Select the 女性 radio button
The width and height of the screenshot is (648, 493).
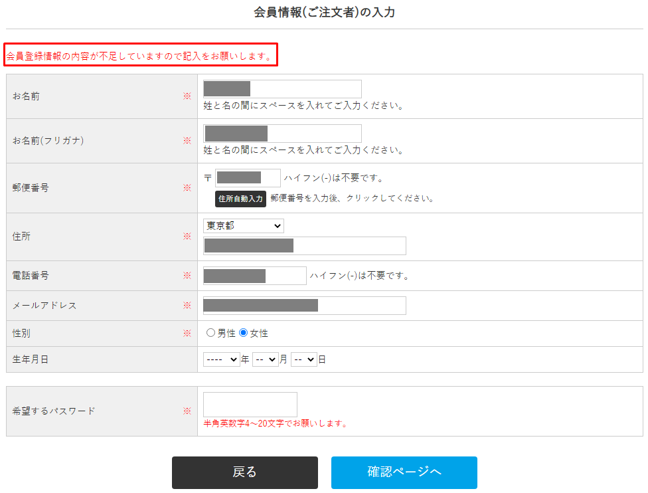coord(243,333)
